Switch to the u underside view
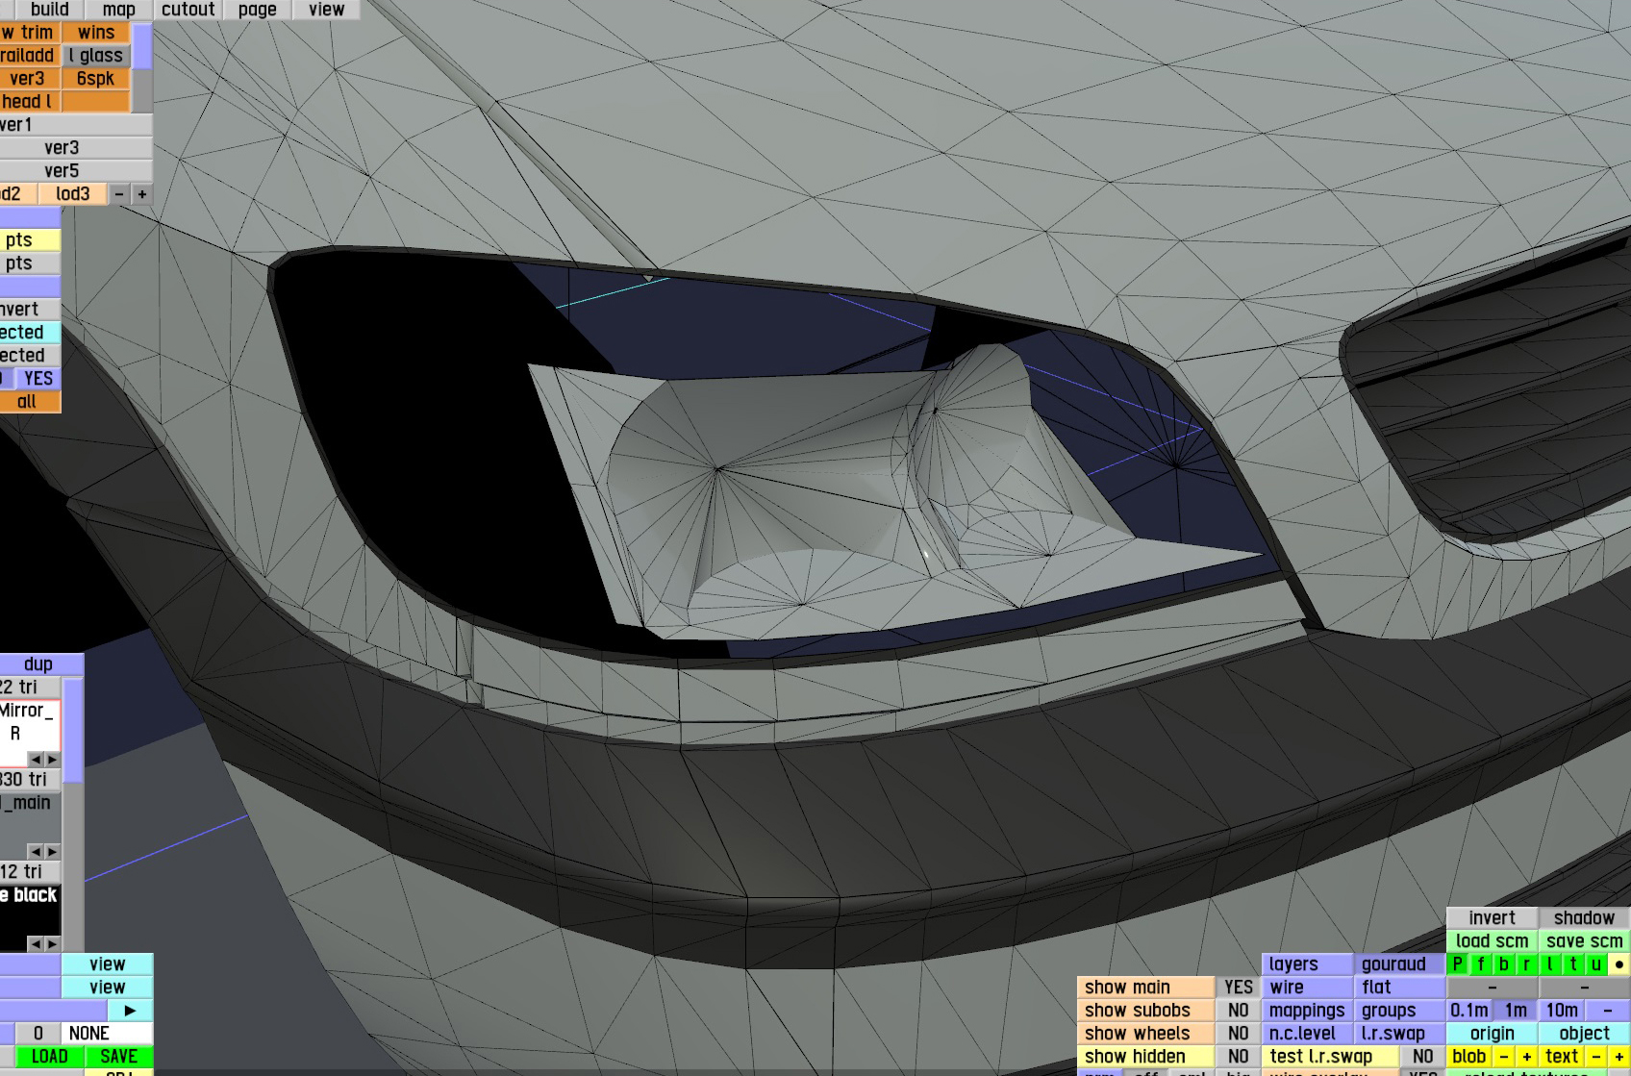The width and height of the screenshot is (1631, 1076). (x=1596, y=964)
